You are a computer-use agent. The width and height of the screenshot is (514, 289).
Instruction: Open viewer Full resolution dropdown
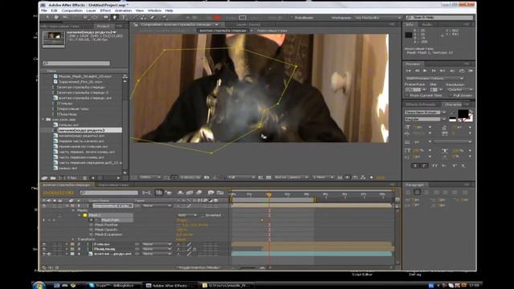(242, 177)
